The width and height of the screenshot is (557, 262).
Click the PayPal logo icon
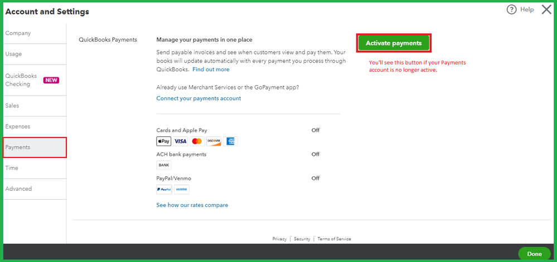(x=164, y=189)
